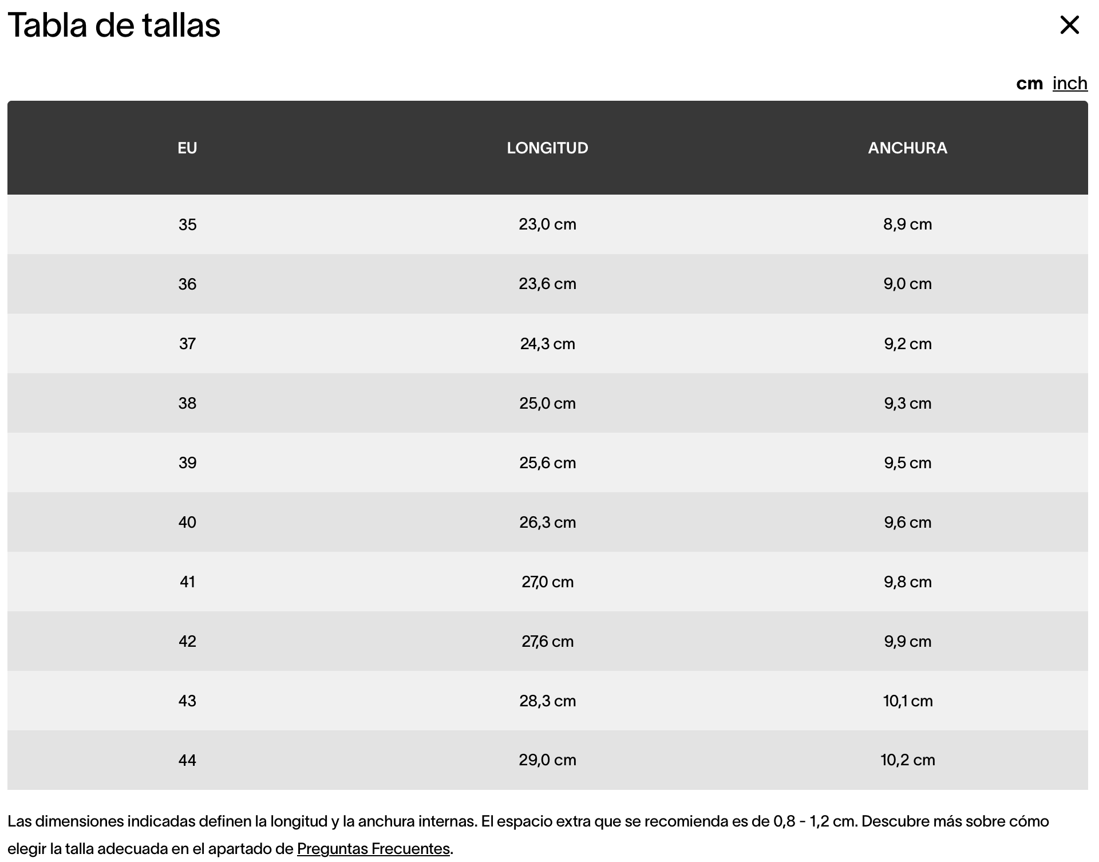Screen dimensions: 1099x862
Task: Open the Preguntas Frecuentes link
Action: [373, 848]
